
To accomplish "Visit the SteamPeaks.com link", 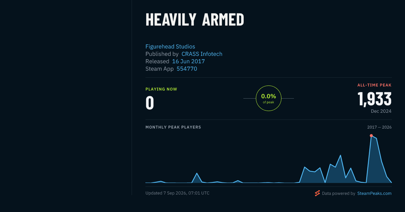I will [x=374, y=193].
